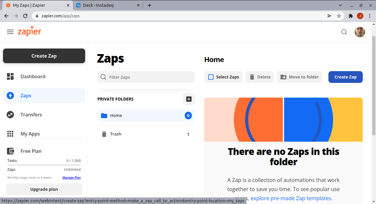The height and width of the screenshot is (204, 376).
Task: Click the browser back arrow
Action: (6, 16)
